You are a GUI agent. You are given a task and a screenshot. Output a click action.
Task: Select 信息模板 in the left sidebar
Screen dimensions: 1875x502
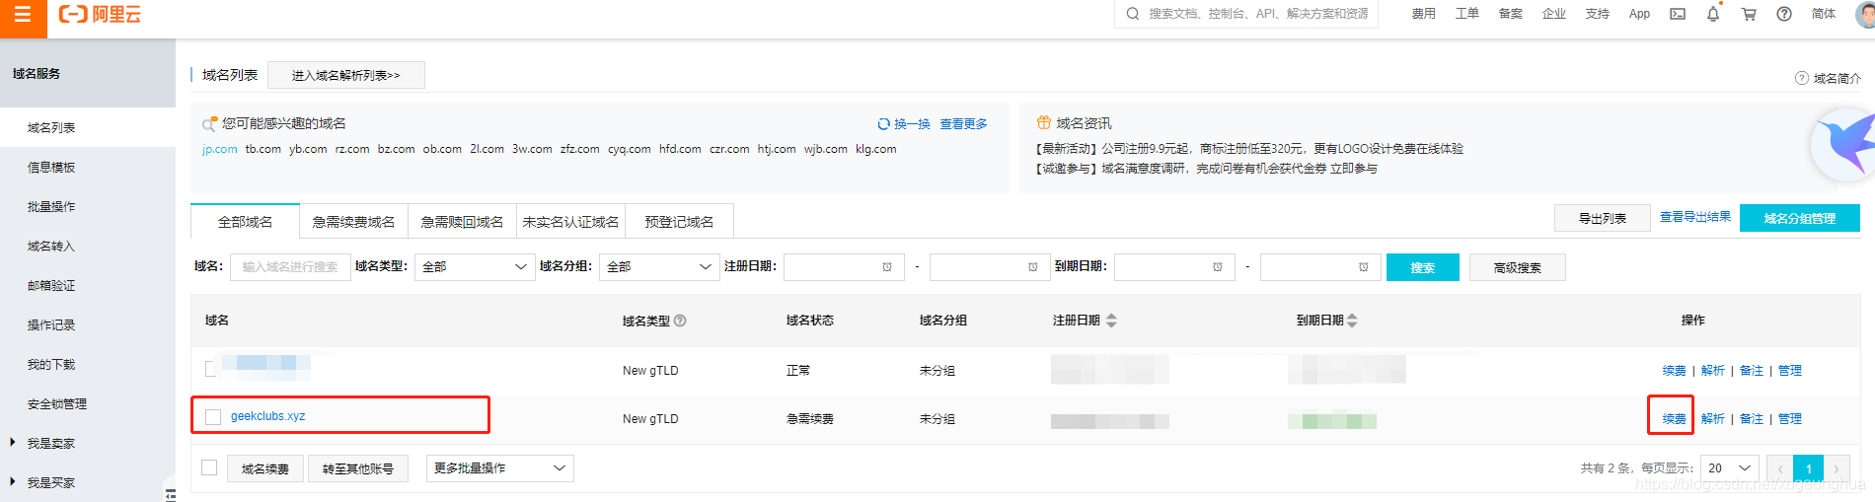coord(51,168)
